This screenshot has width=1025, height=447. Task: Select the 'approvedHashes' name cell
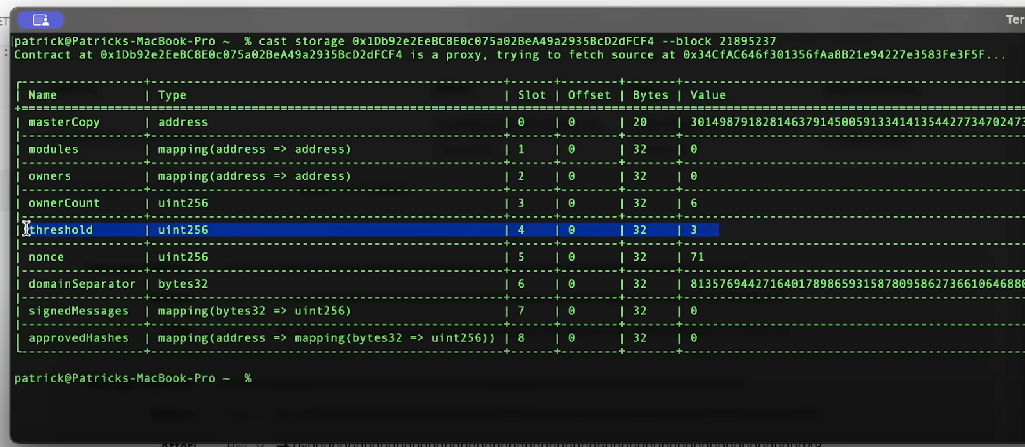coord(79,337)
